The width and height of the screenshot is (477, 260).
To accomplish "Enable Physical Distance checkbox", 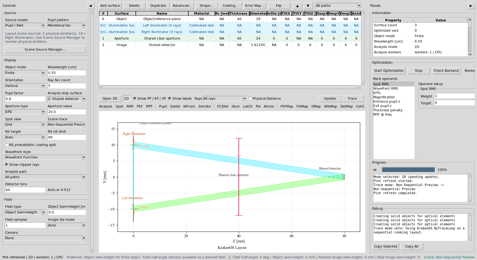I will [250, 99].
